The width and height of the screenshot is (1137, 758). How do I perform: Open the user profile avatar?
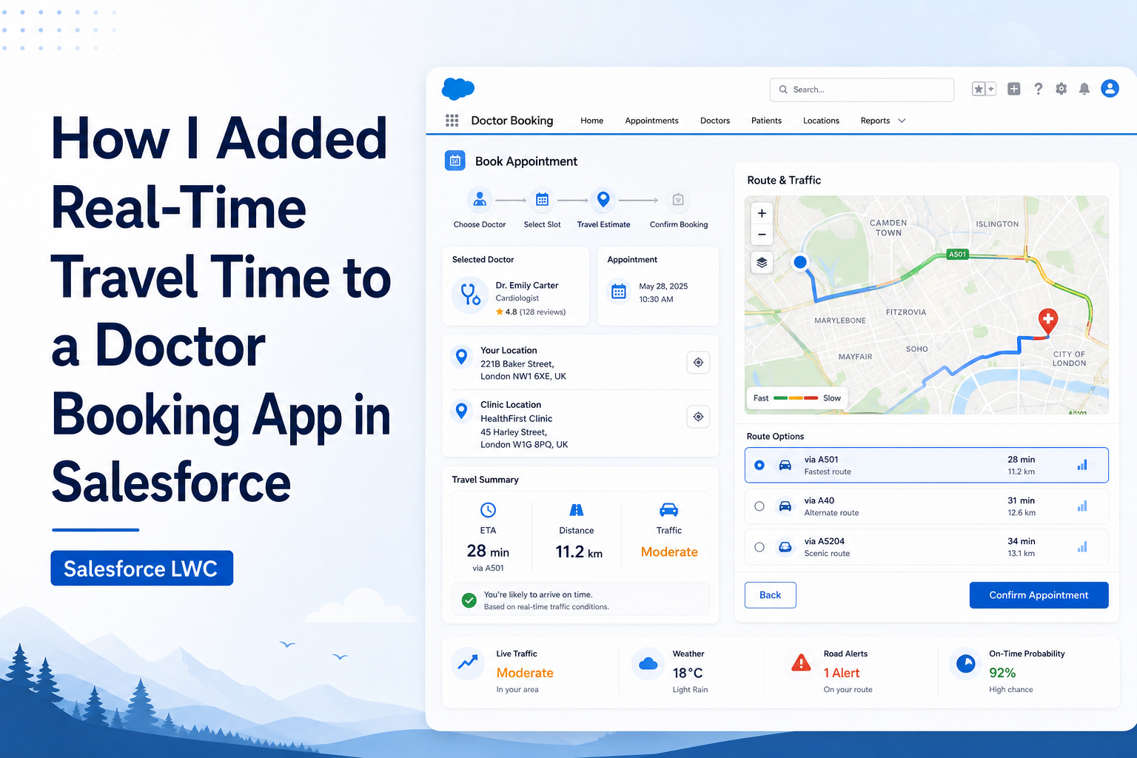1110,89
